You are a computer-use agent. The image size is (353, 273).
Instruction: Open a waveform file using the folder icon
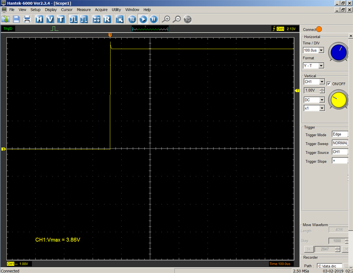point(6,19)
